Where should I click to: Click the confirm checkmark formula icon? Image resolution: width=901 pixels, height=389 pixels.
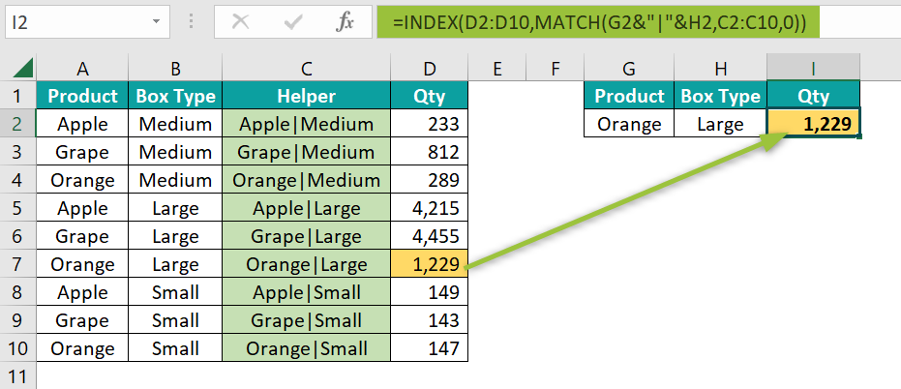(x=293, y=22)
